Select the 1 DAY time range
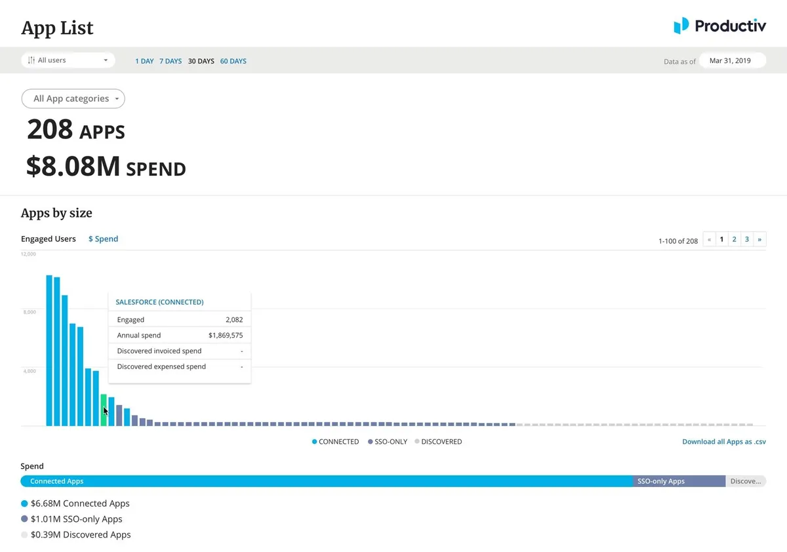The width and height of the screenshot is (787, 552). click(x=144, y=61)
